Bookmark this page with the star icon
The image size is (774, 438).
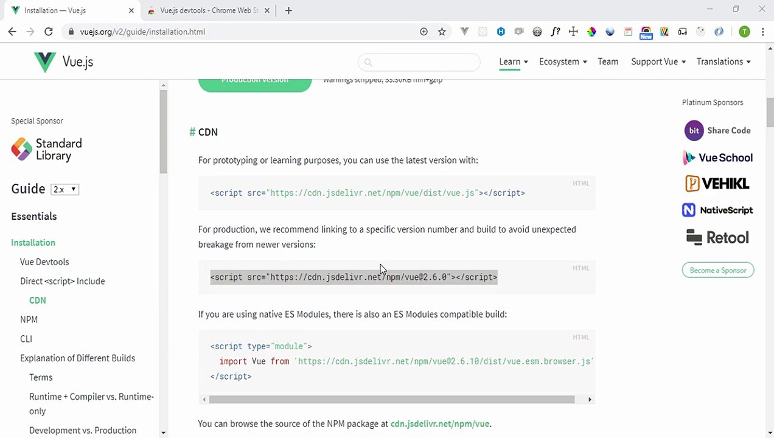click(442, 32)
